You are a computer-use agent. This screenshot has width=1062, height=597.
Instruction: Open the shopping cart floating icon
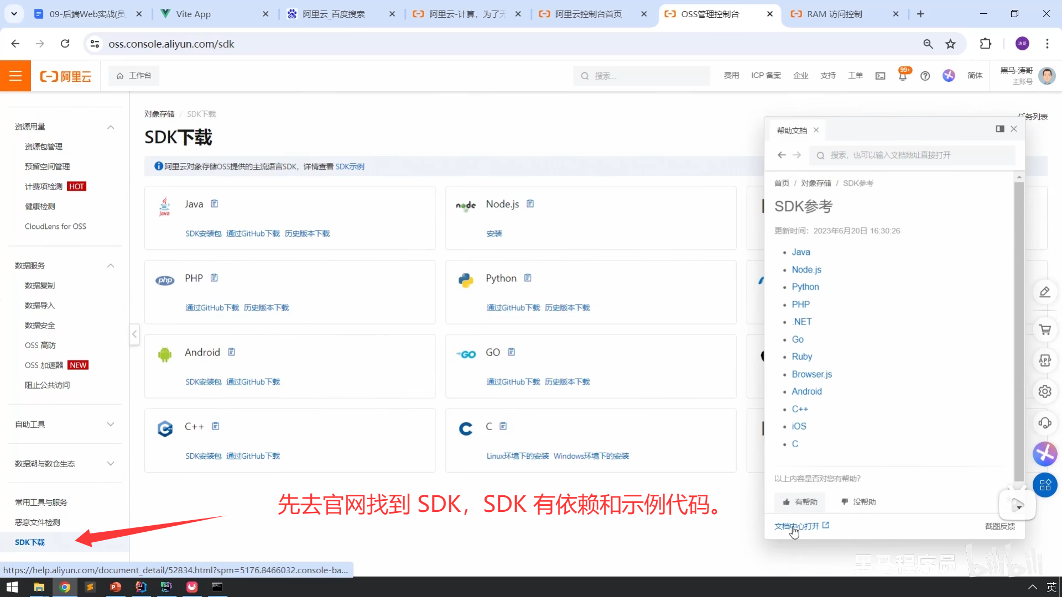click(1045, 330)
